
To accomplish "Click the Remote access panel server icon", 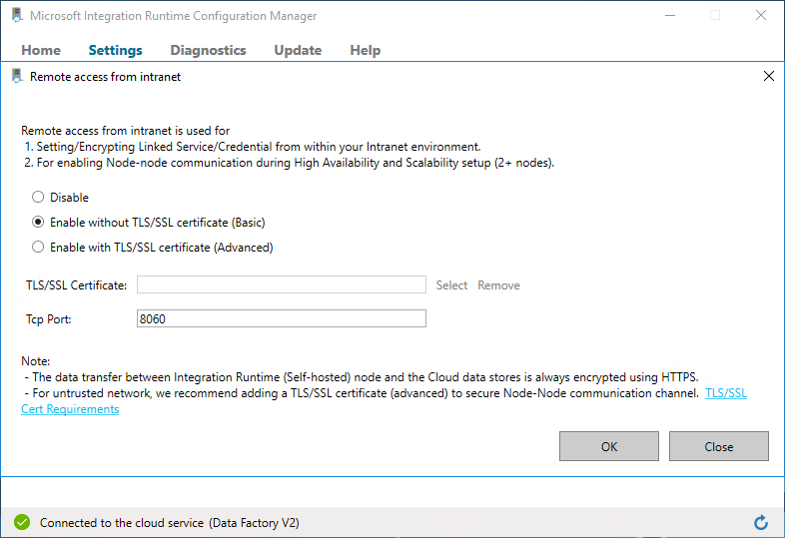I will coord(17,76).
